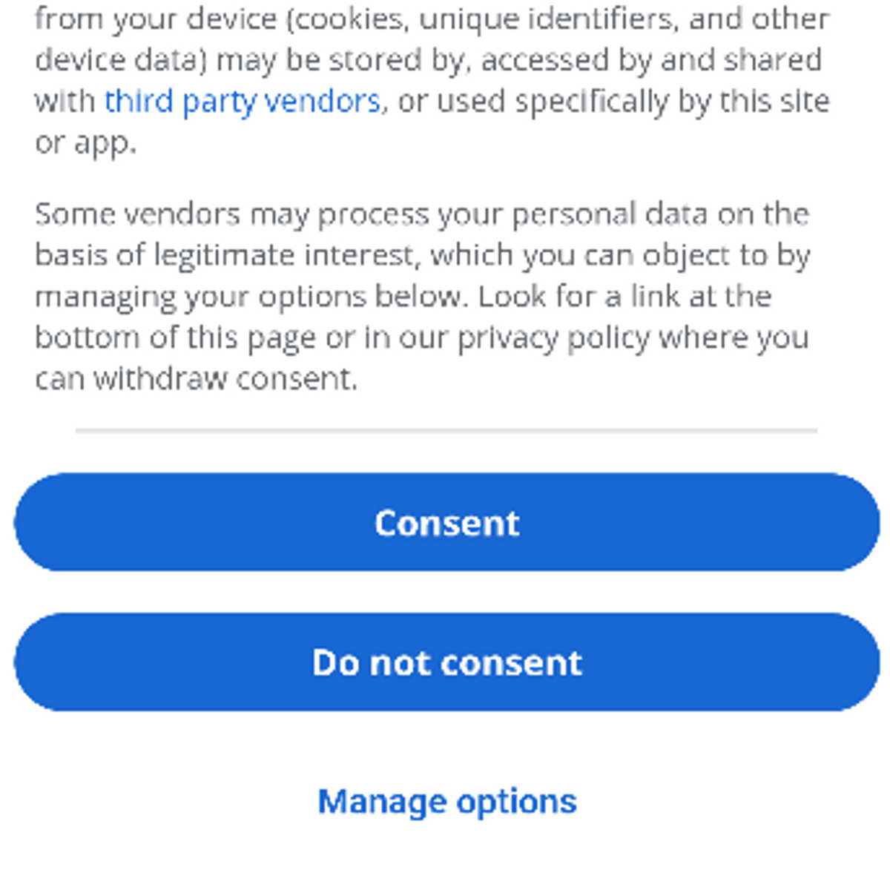Decline cookies with Do not consent

(x=446, y=662)
